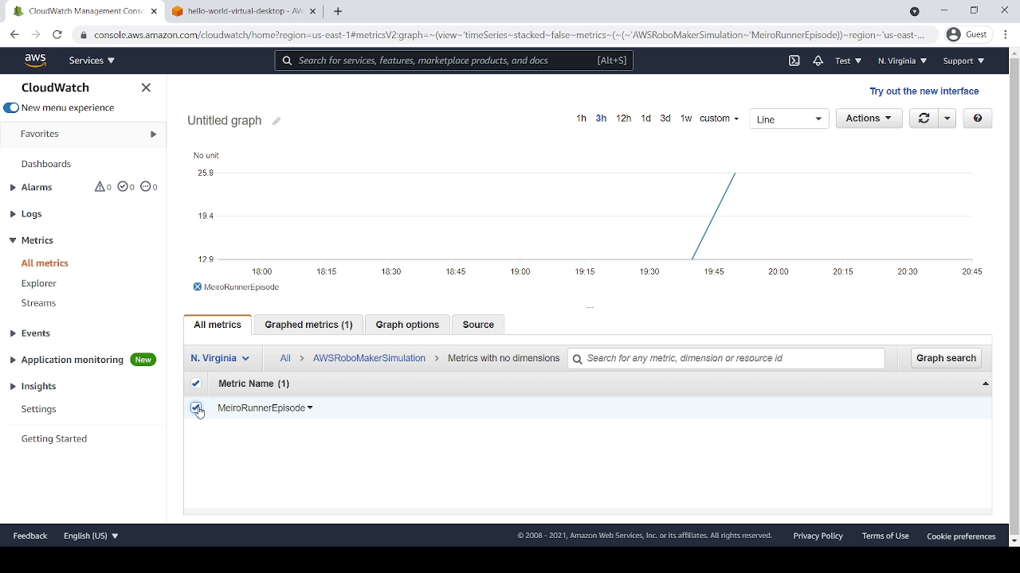
Task: Select the 12h time range
Action: [x=623, y=119]
